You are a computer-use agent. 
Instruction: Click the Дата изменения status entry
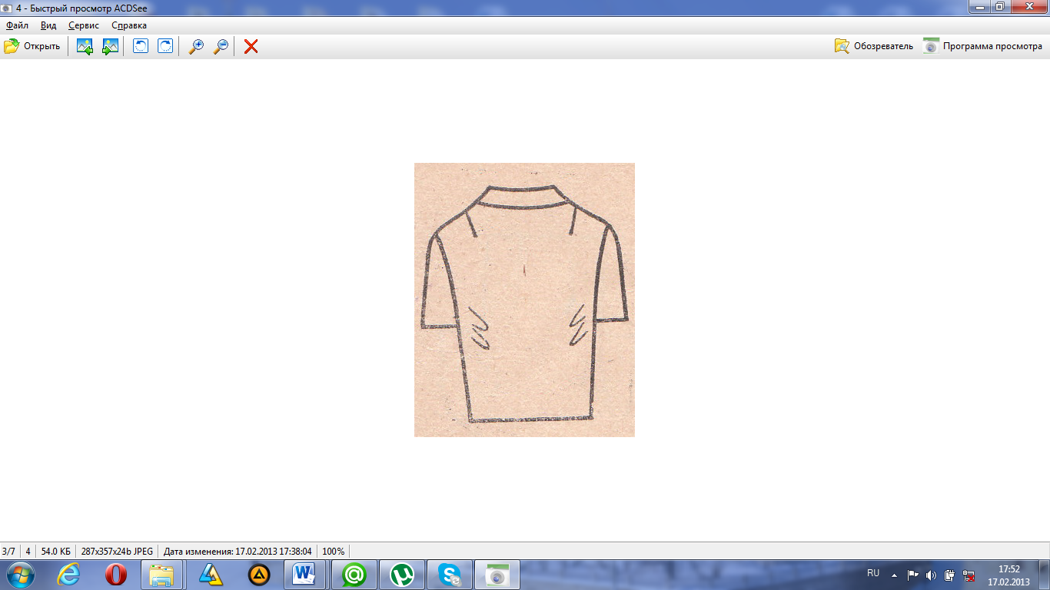point(238,552)
